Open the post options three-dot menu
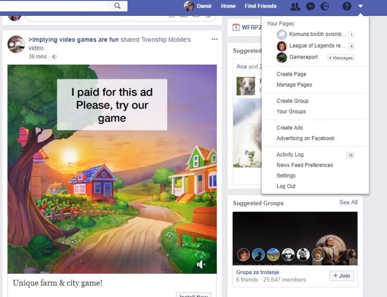 pyautogui.click(x=214, y=39)
